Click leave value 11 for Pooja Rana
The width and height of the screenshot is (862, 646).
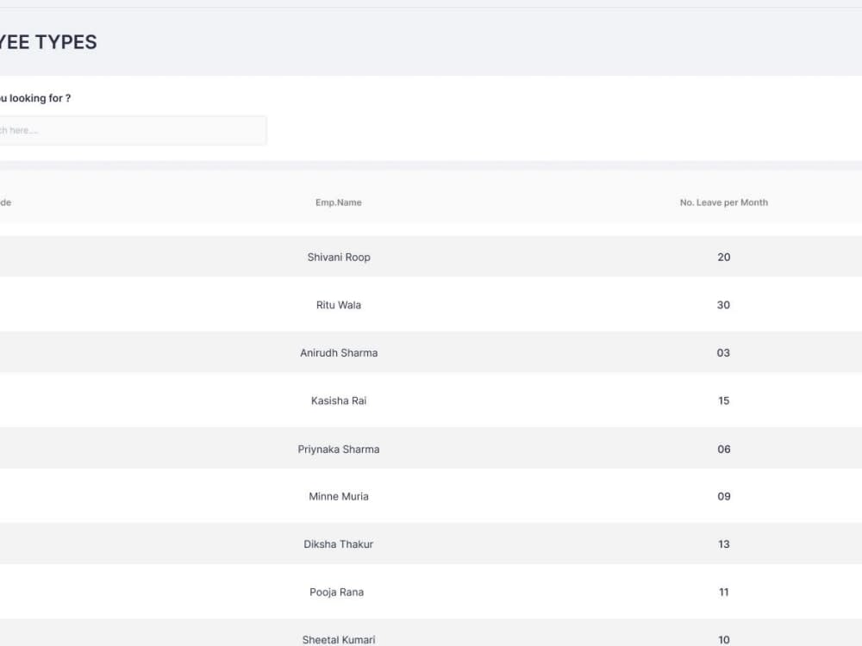723,593
